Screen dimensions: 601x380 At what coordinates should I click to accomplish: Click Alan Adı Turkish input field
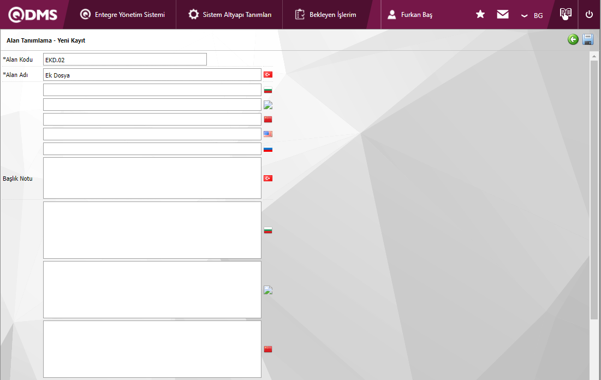(x=152, y=75)
